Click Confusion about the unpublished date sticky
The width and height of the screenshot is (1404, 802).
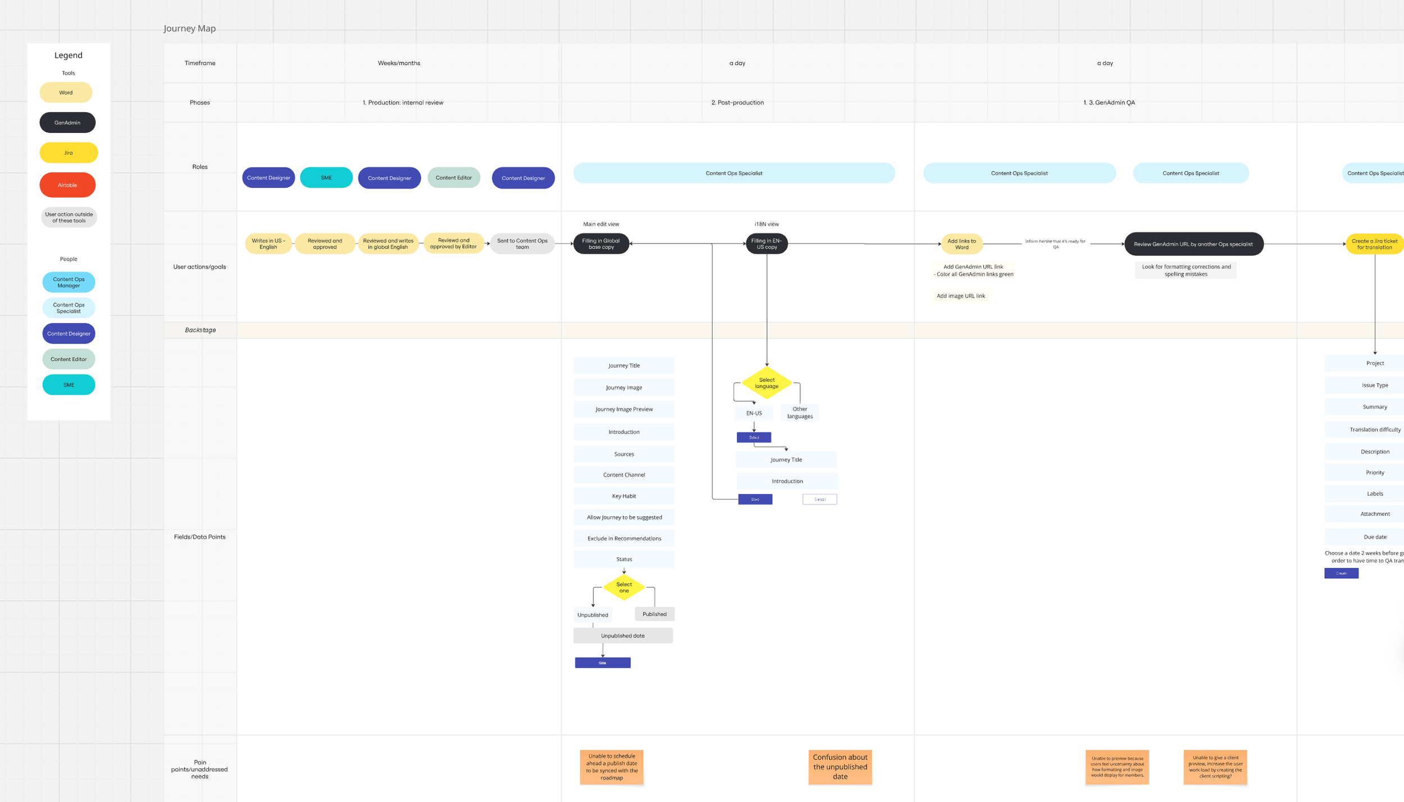coord(840,767)
